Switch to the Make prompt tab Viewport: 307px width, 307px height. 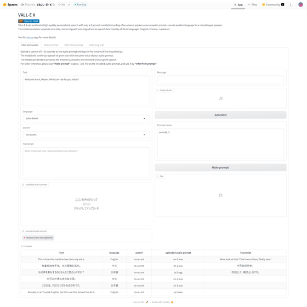click(51, 45)
